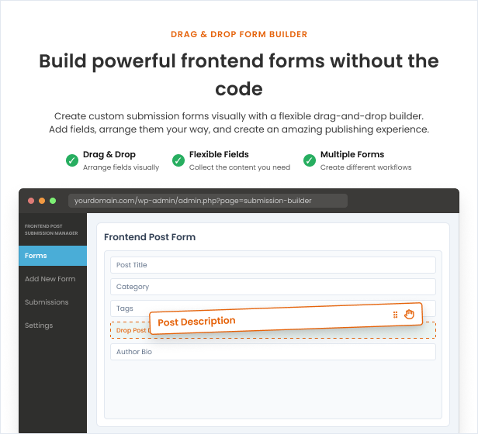The width and height of the screenshot is (478, 434).
Task: Click the browser URL address bar
Action: (x=208, y=201)
